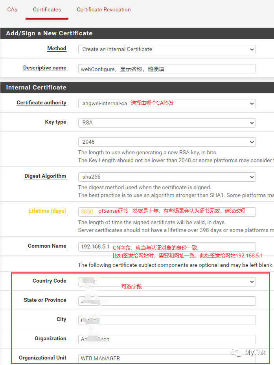Click 'The following certificate subject components' text
The height and width of the screenshot is (365, 274).
(176, 265)
